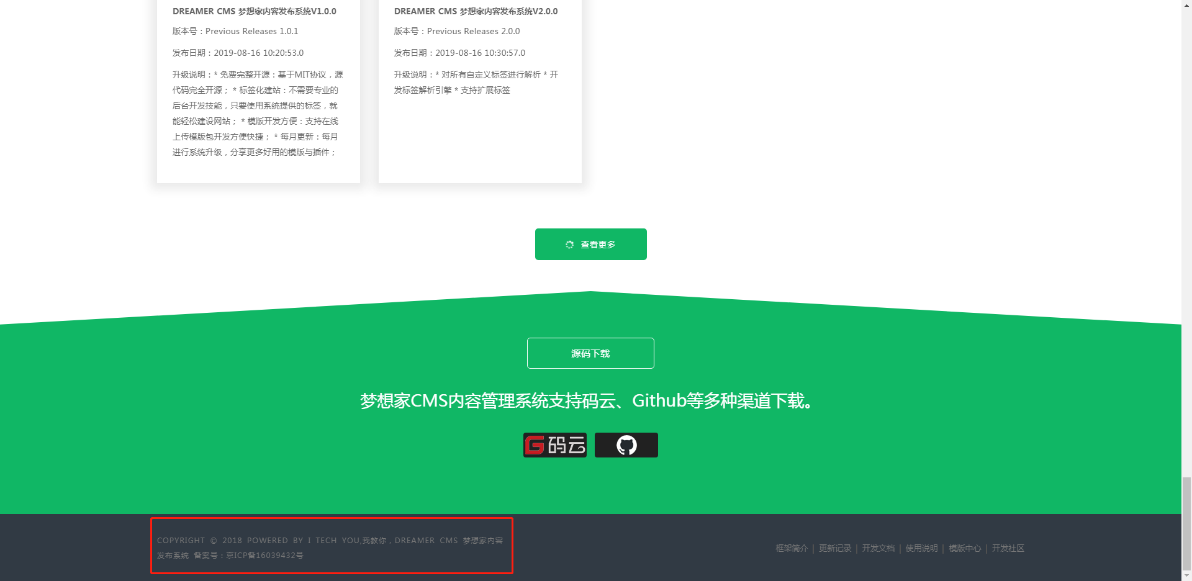Click the V1.0.0 升级说明 description text
Screen dimensions: 1192x581
coord(258,113)
